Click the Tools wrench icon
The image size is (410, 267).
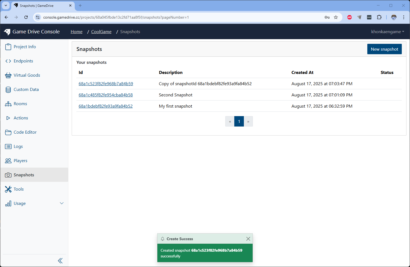pos(8,189)
